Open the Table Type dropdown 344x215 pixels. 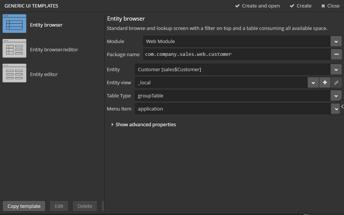(x=336, y=96)
